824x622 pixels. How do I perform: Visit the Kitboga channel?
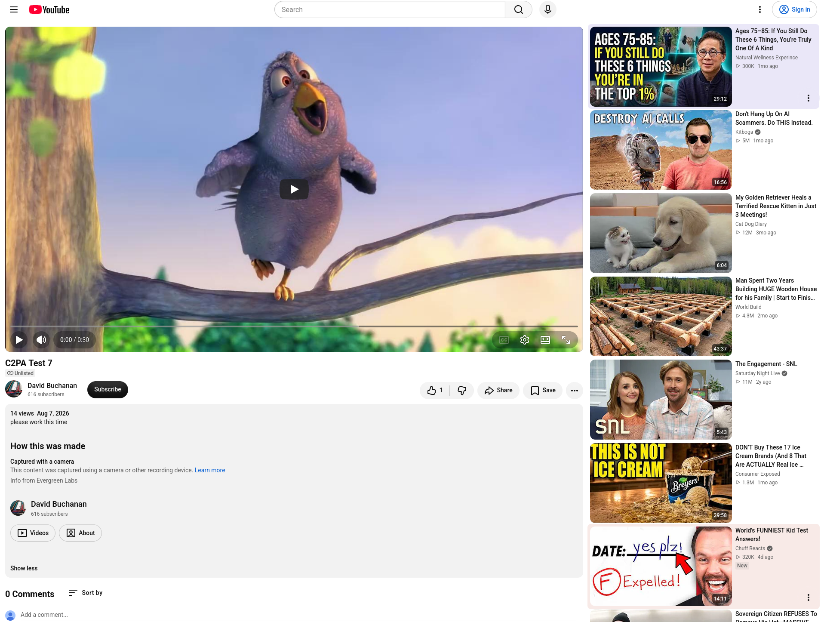coord(744,132)
